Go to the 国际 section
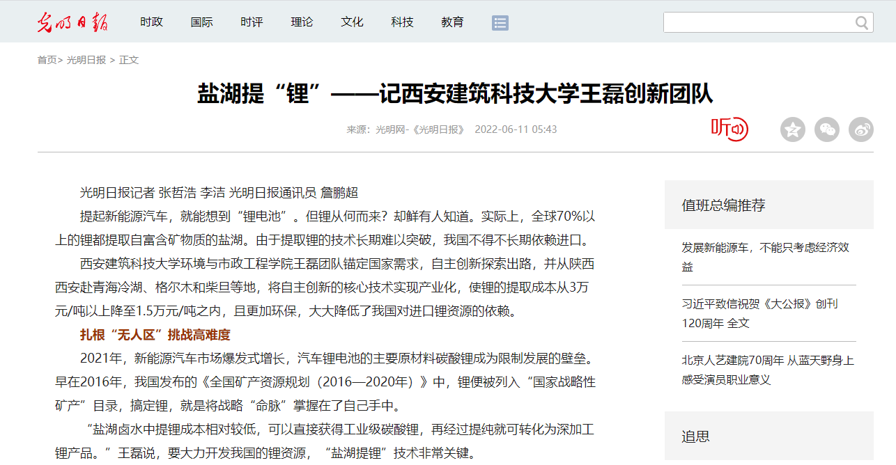896x465 pixels. click(x=201, y=22)
